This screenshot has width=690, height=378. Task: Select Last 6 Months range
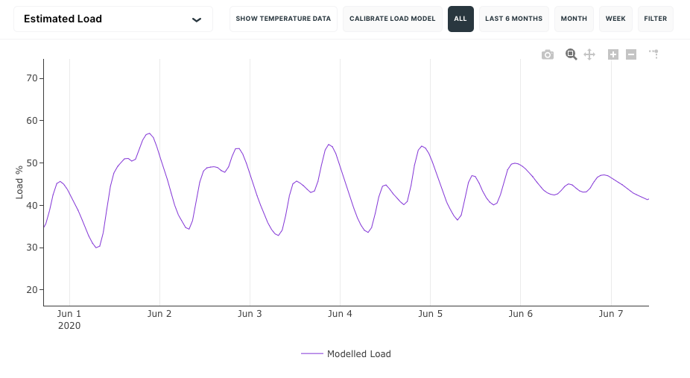(514, 19)
